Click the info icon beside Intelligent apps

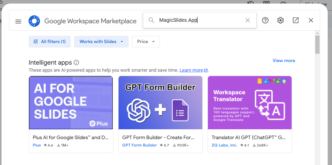(x=76, y=63)
